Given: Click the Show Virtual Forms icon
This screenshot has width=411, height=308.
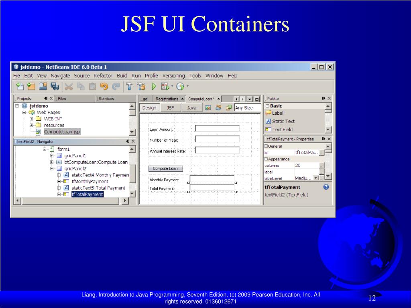Looking at the screenshot, I should [229, 107].
